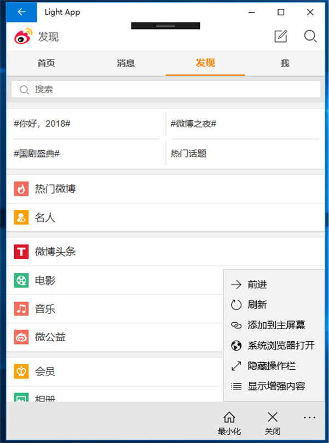Open the 会员 row label

pos(45,371)
